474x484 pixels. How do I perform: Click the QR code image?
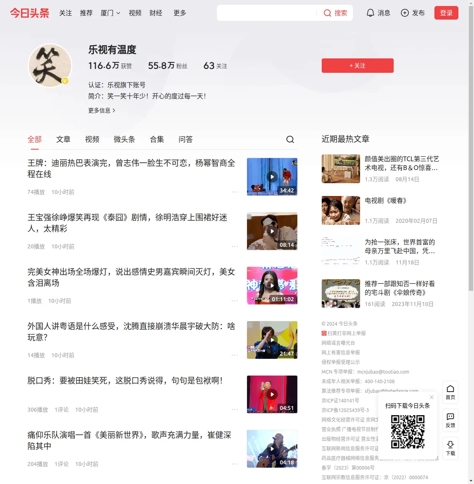408,432
